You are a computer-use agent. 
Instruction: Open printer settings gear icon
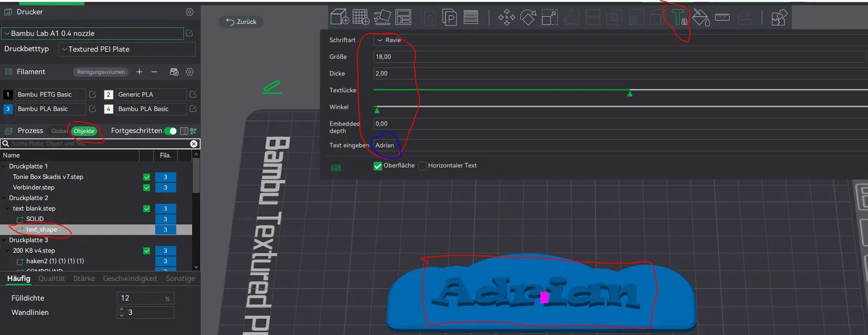189,12
